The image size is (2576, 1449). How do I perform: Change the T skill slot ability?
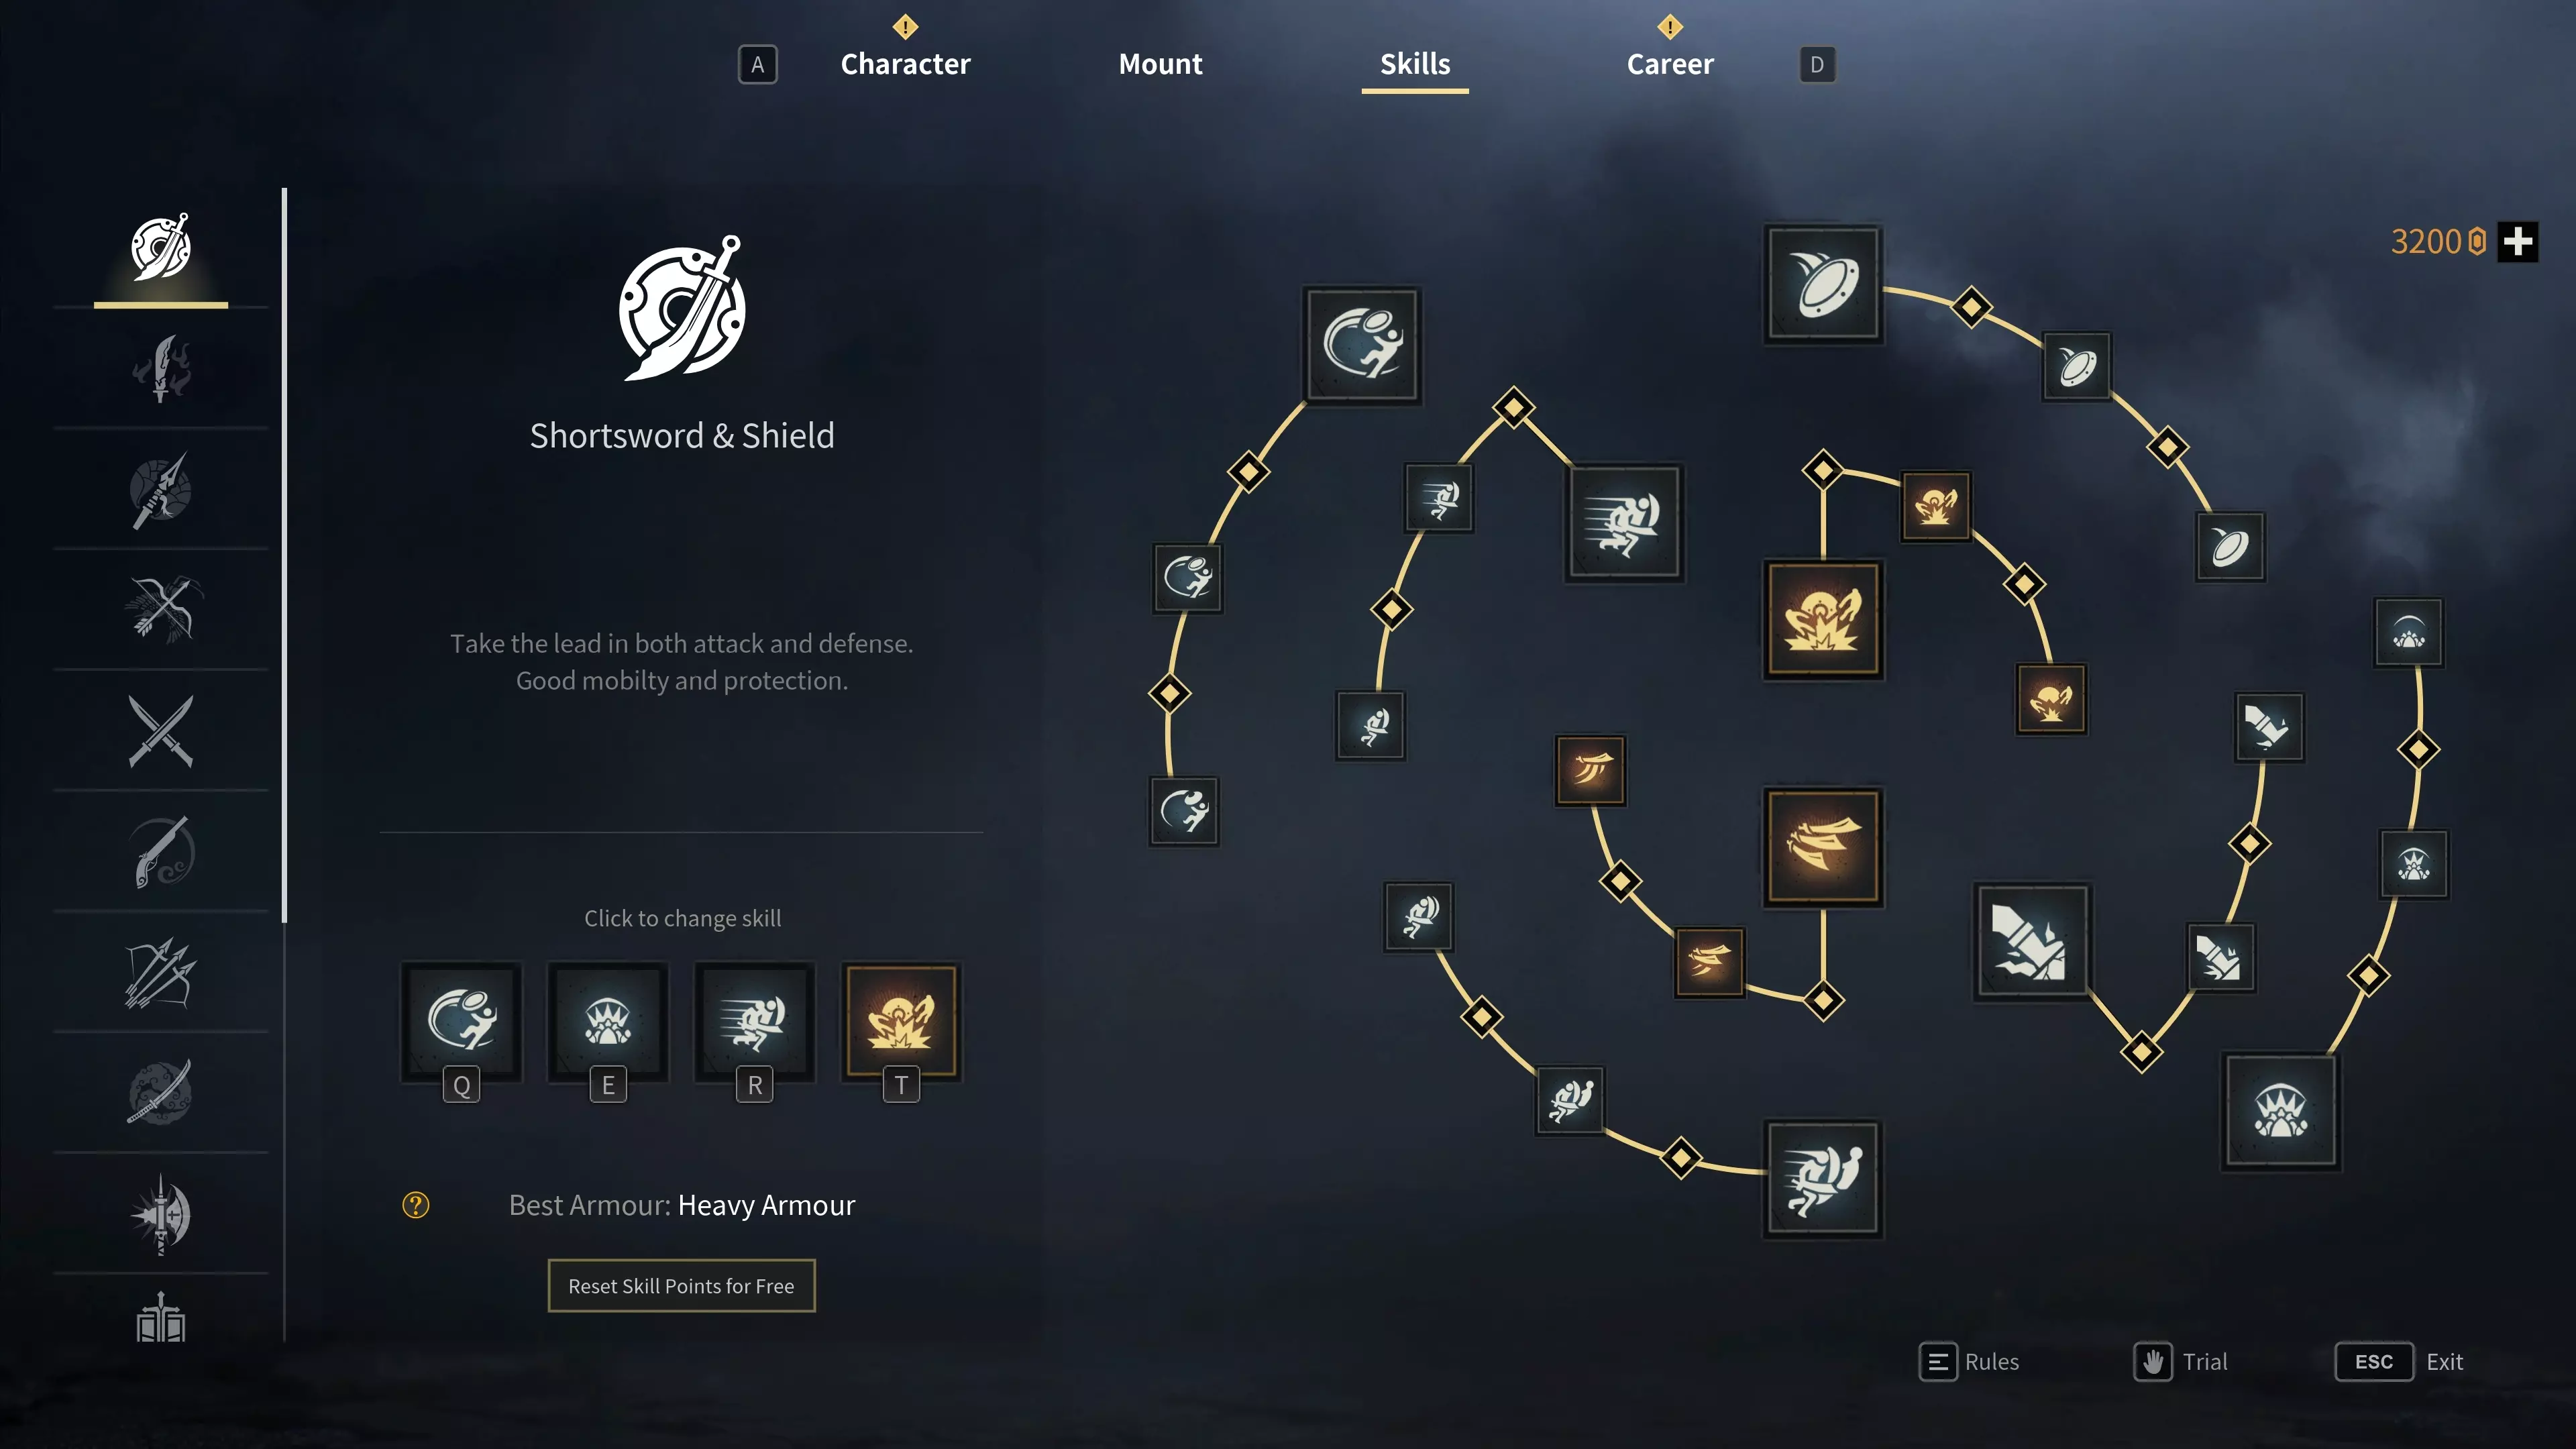click(901, 1021)
